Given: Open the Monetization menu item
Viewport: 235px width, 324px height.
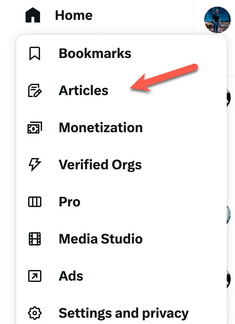Looking at the screenshot, I should tap(101, 128).
